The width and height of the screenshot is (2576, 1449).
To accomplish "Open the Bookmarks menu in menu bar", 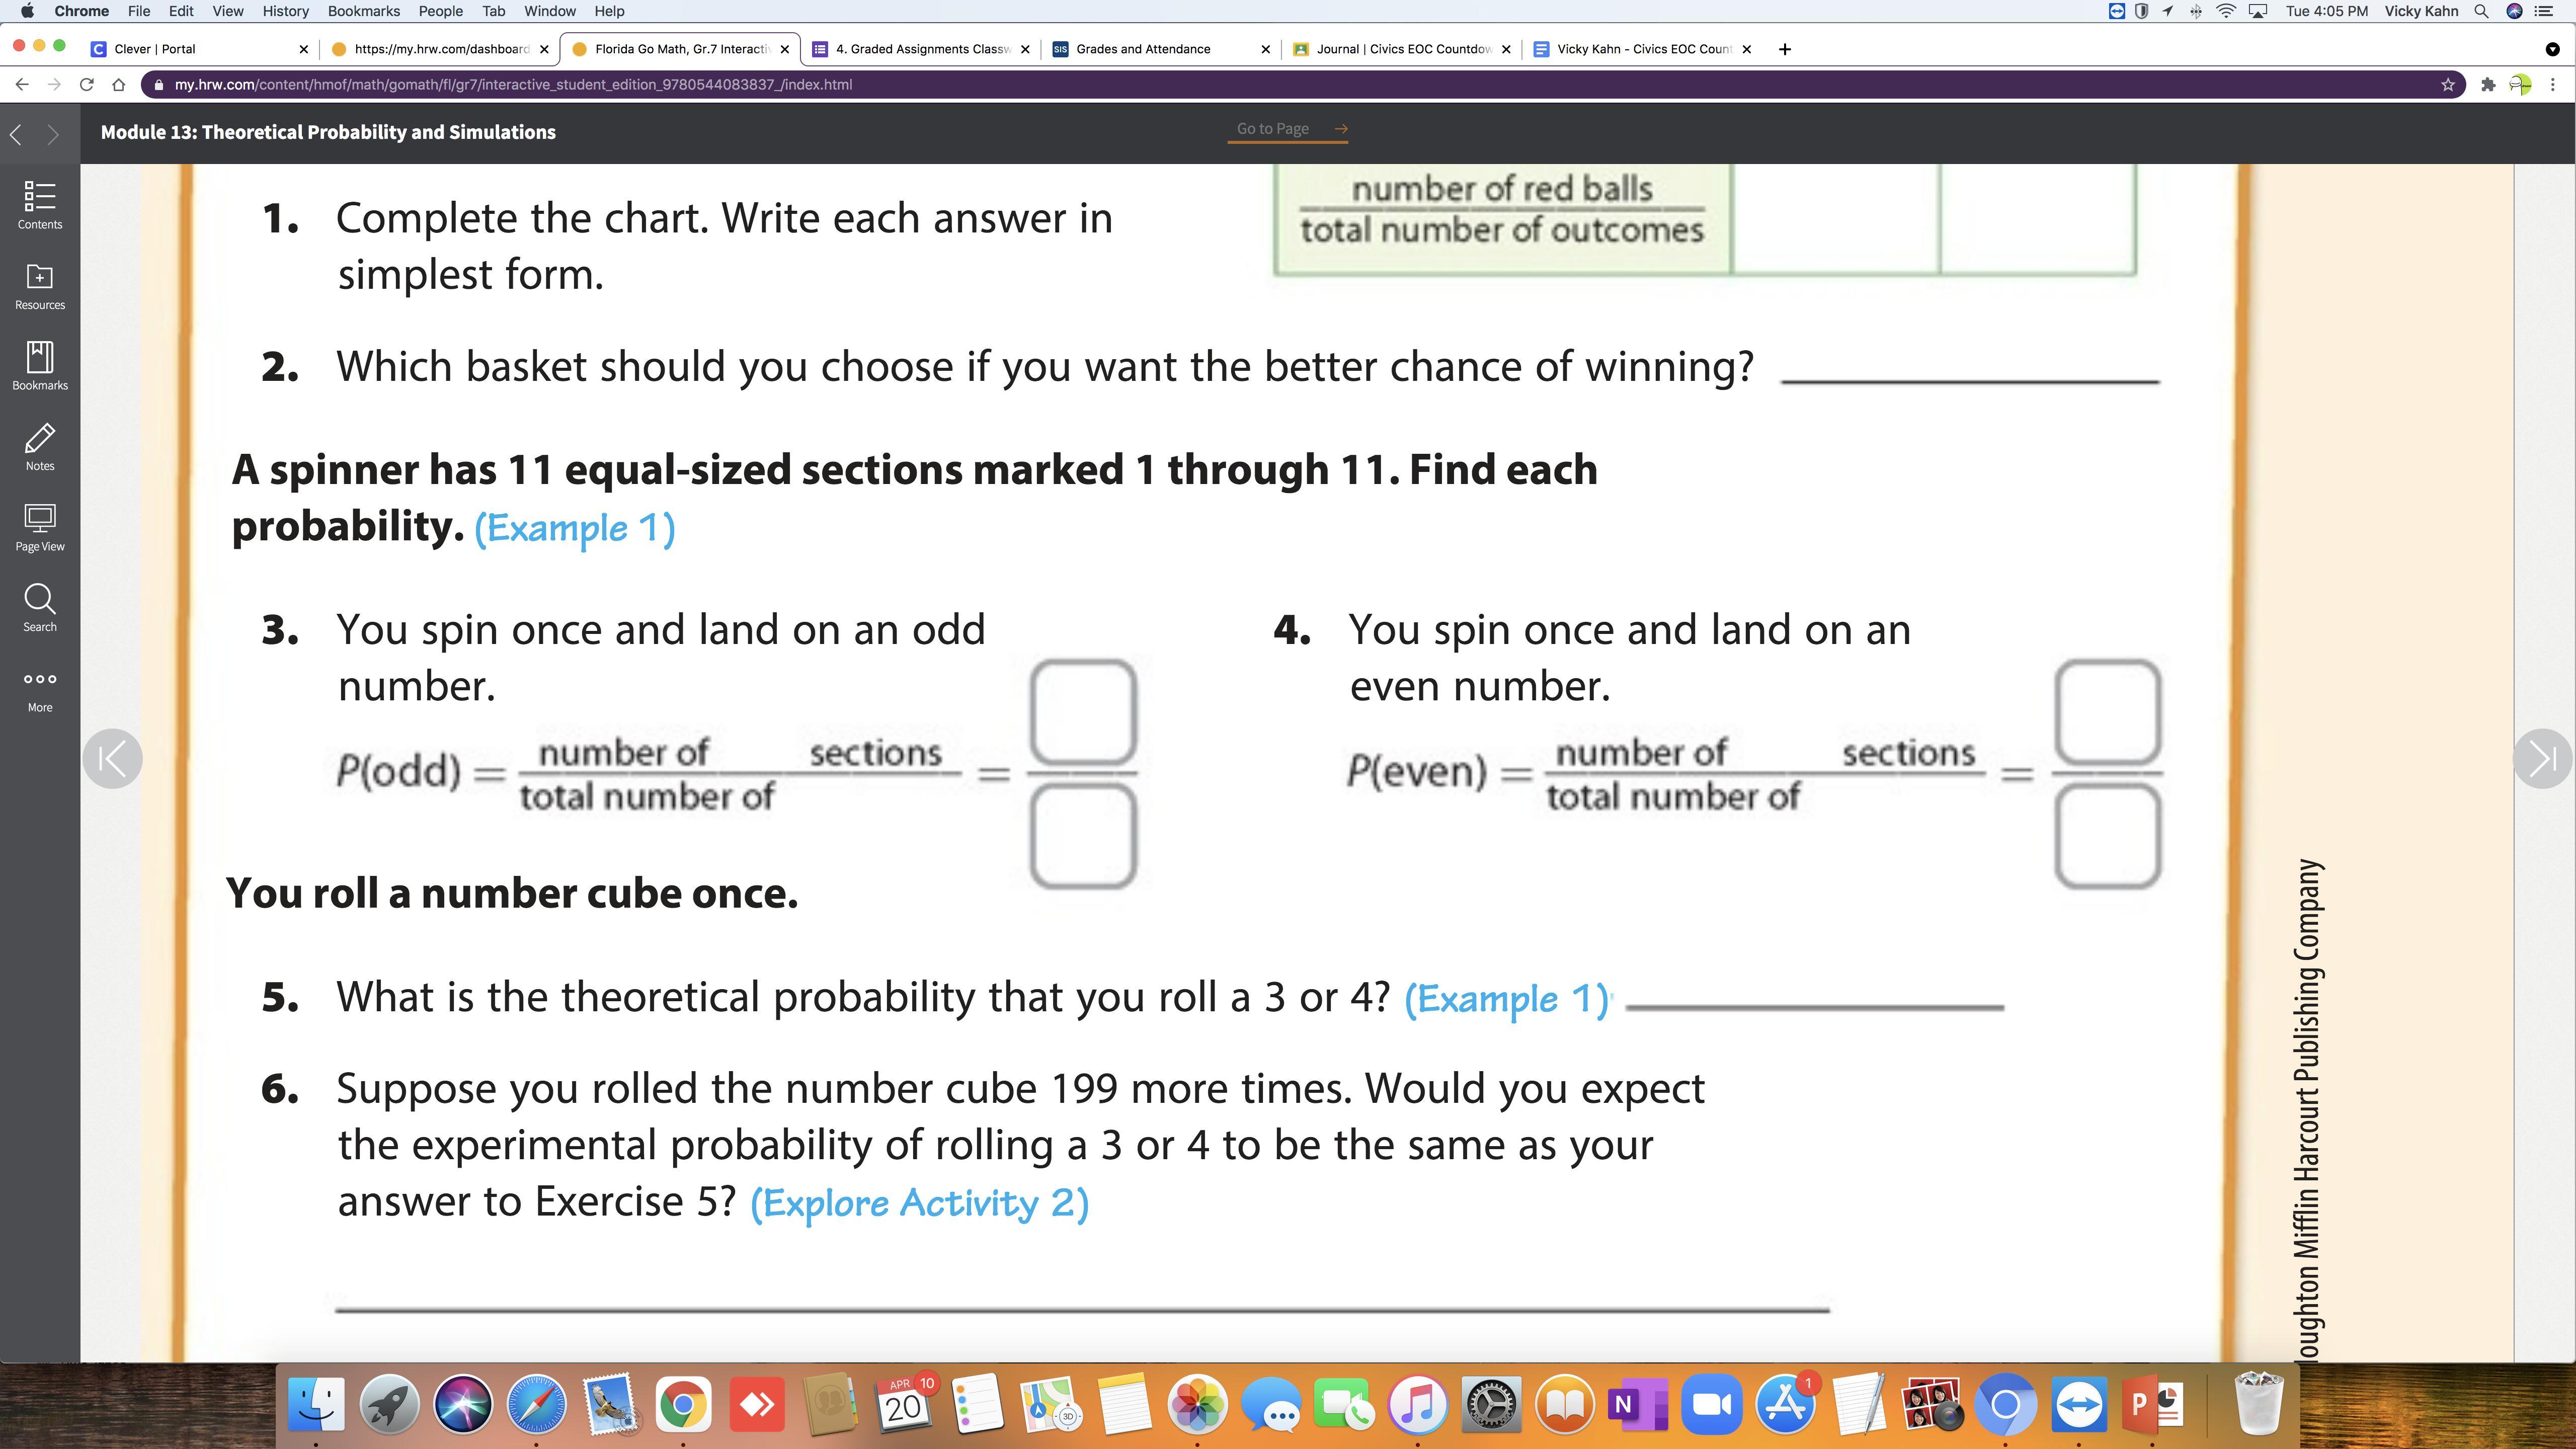I will coord(363,11).
